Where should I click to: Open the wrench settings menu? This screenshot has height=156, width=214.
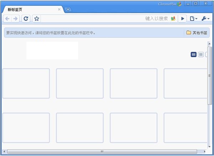click(205, 19)
